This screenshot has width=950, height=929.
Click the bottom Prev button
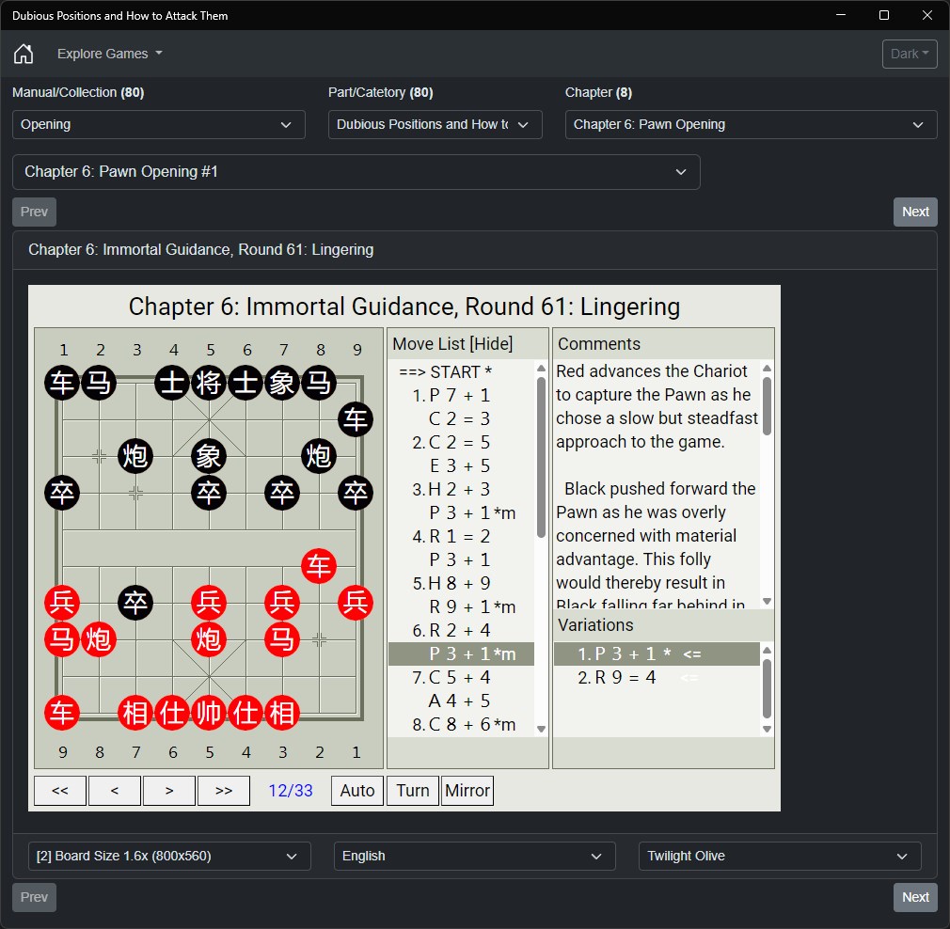point(34,897)
